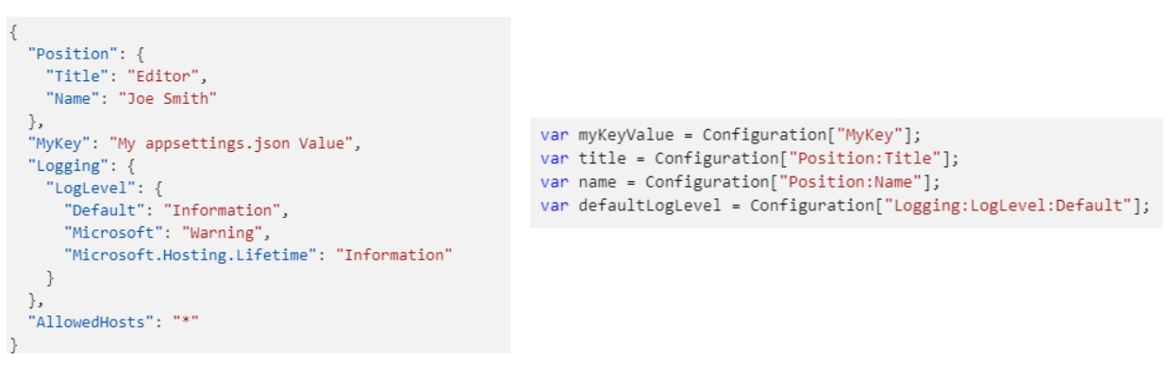Image resolution: width=1166 pixels, height=382 pixels.
Task: Click the "*" value of AllowedHosts
Action: tap(185, 322)
